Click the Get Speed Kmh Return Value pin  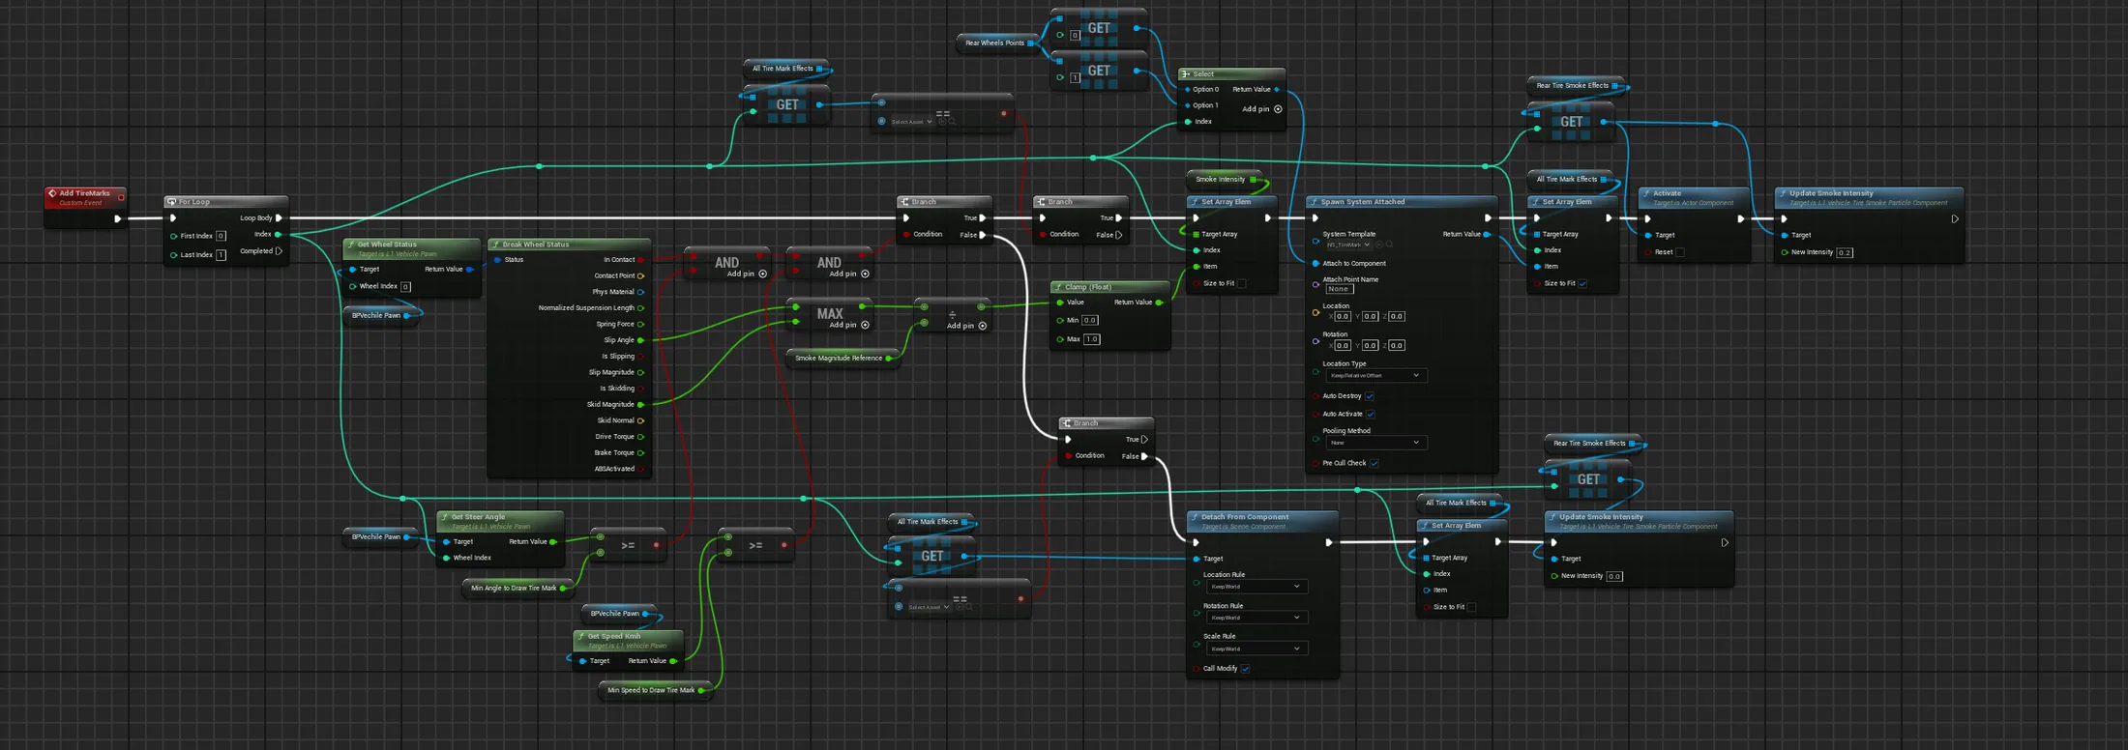coord(673,661)
